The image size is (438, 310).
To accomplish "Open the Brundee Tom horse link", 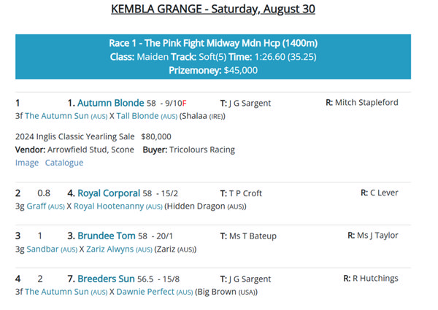I will pyautogui.click(x=106, y=236).
